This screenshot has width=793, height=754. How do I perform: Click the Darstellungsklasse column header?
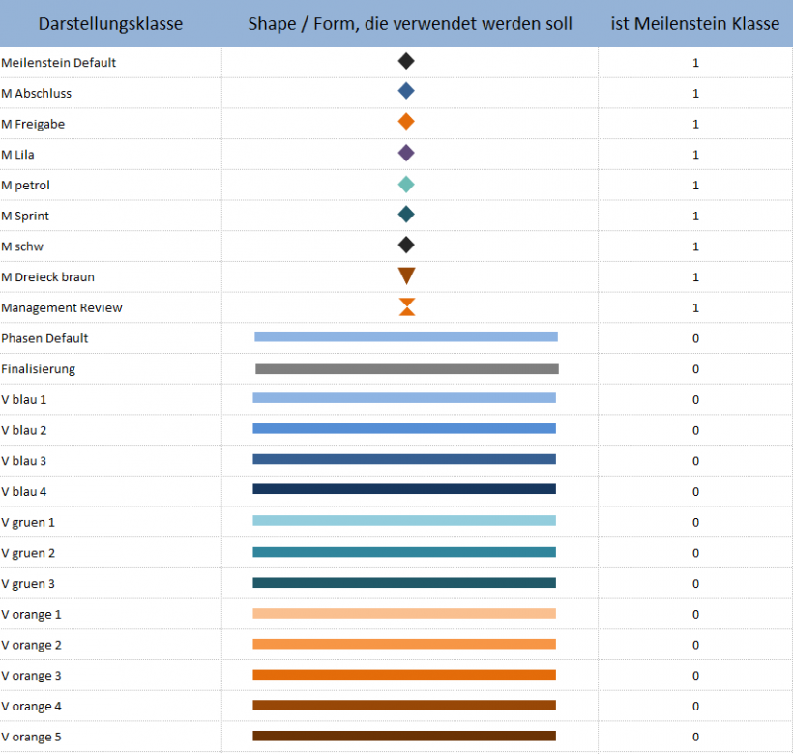[x=110, y=24]
